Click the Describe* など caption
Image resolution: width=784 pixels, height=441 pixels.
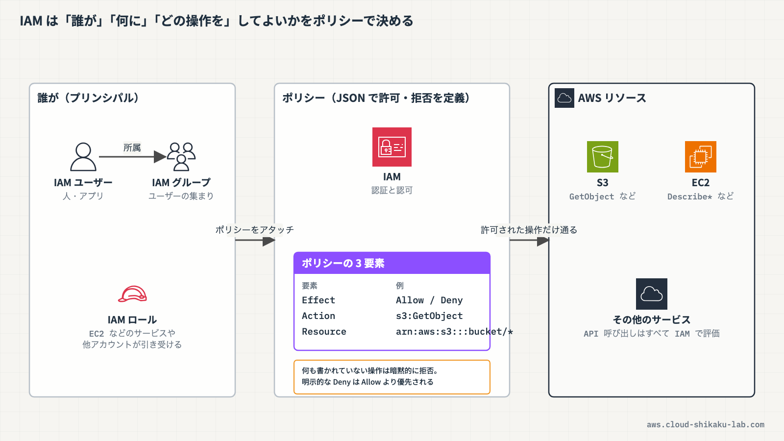tap(701, 196)
